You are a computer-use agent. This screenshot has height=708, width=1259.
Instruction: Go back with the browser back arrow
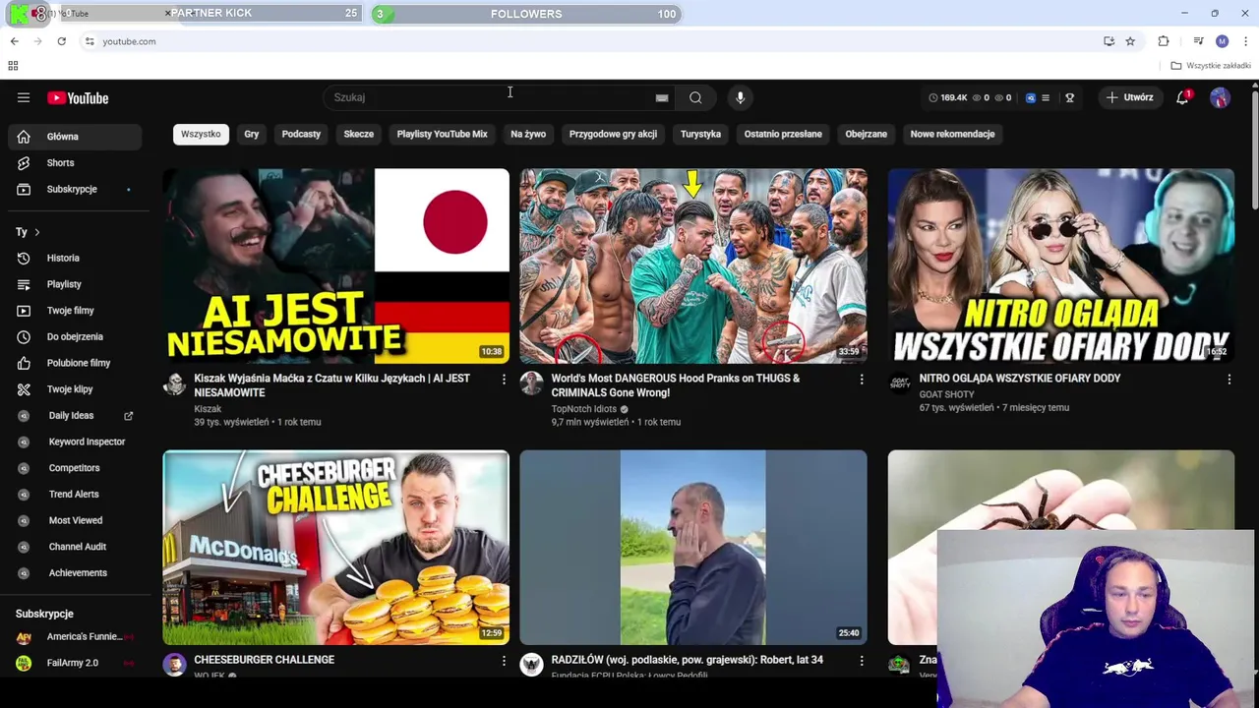coord(14,41)
